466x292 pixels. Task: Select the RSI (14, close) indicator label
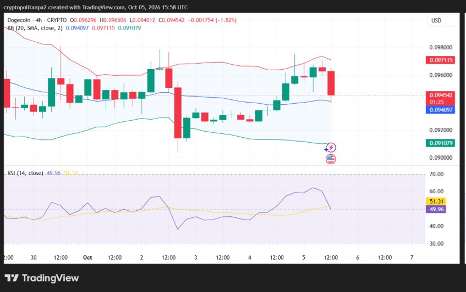25,173
